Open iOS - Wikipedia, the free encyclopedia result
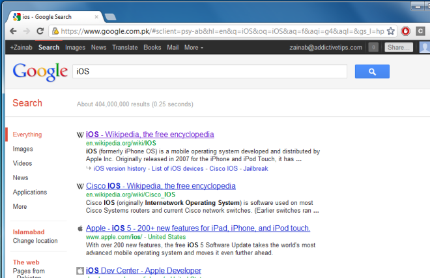Viewport: 430px width, 278px height. 150,134
